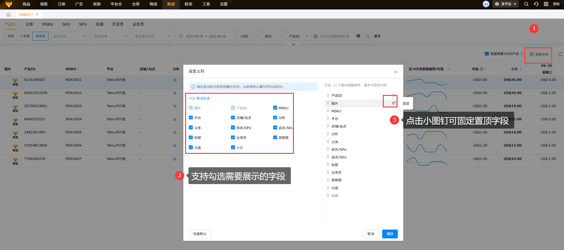The height and width of the screenshot is (250, 564).
Task: Uncheck the MSKU column checkbox
Action: click(x=275, y=108)
